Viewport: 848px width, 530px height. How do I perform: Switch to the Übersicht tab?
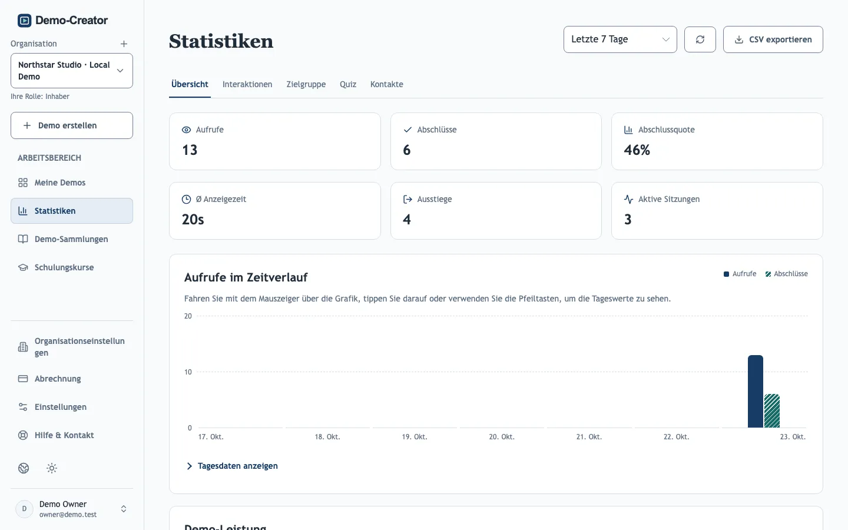point(190,84)
